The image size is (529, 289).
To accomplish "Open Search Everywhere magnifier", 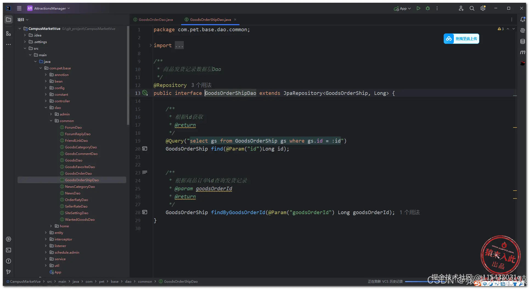I will click(x=472, y=8).
